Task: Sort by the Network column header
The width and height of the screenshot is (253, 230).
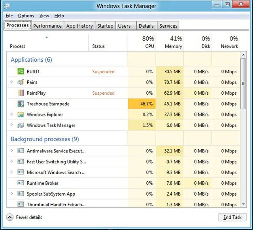Action: [x=225, y=42]
